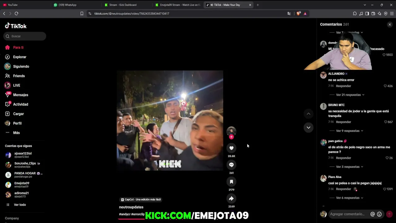Image resolution: width=396 pixels, height=223 pixels.
Task: Click the TikTok URL address bar
Action: [189, 14]
